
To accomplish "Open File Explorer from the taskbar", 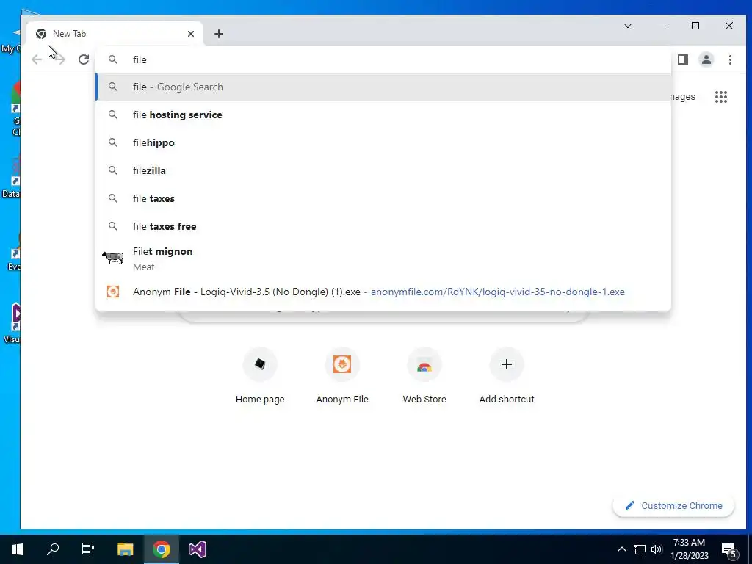I will point(125,549).
